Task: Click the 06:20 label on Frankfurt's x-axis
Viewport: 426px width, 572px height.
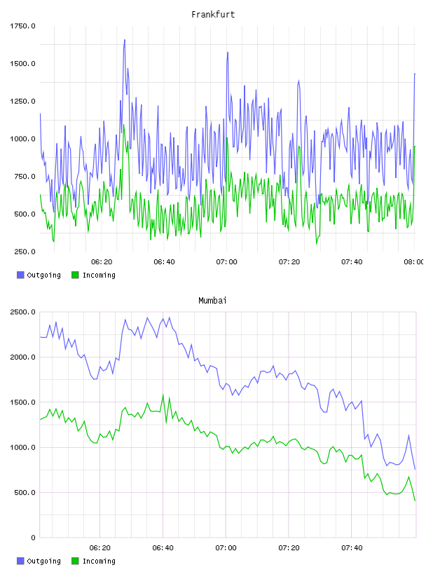Action: click(x=102, y=261)
